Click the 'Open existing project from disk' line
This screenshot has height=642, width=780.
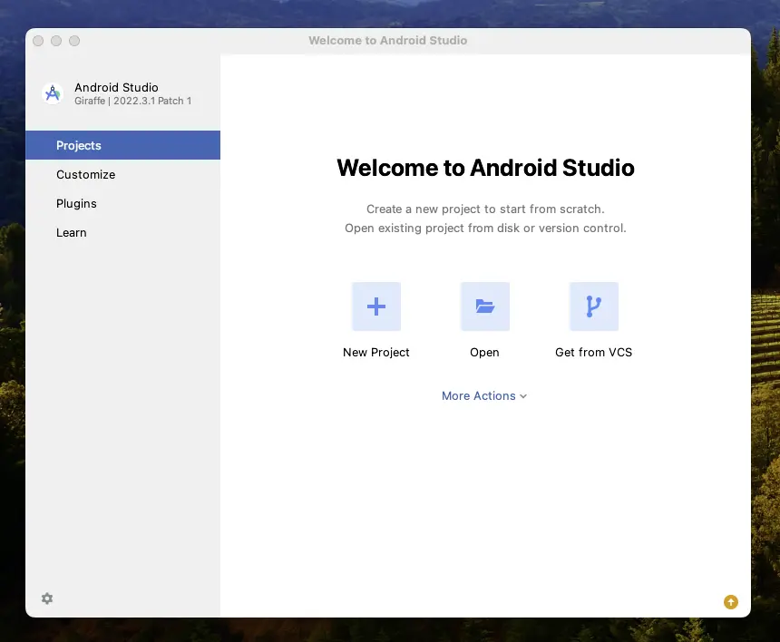485,229
